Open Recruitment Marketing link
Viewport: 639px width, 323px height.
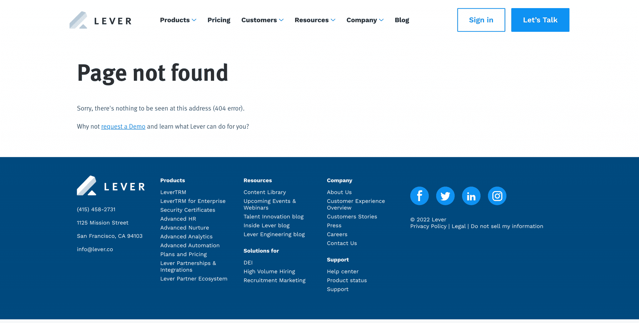click(x=275, y=280)
